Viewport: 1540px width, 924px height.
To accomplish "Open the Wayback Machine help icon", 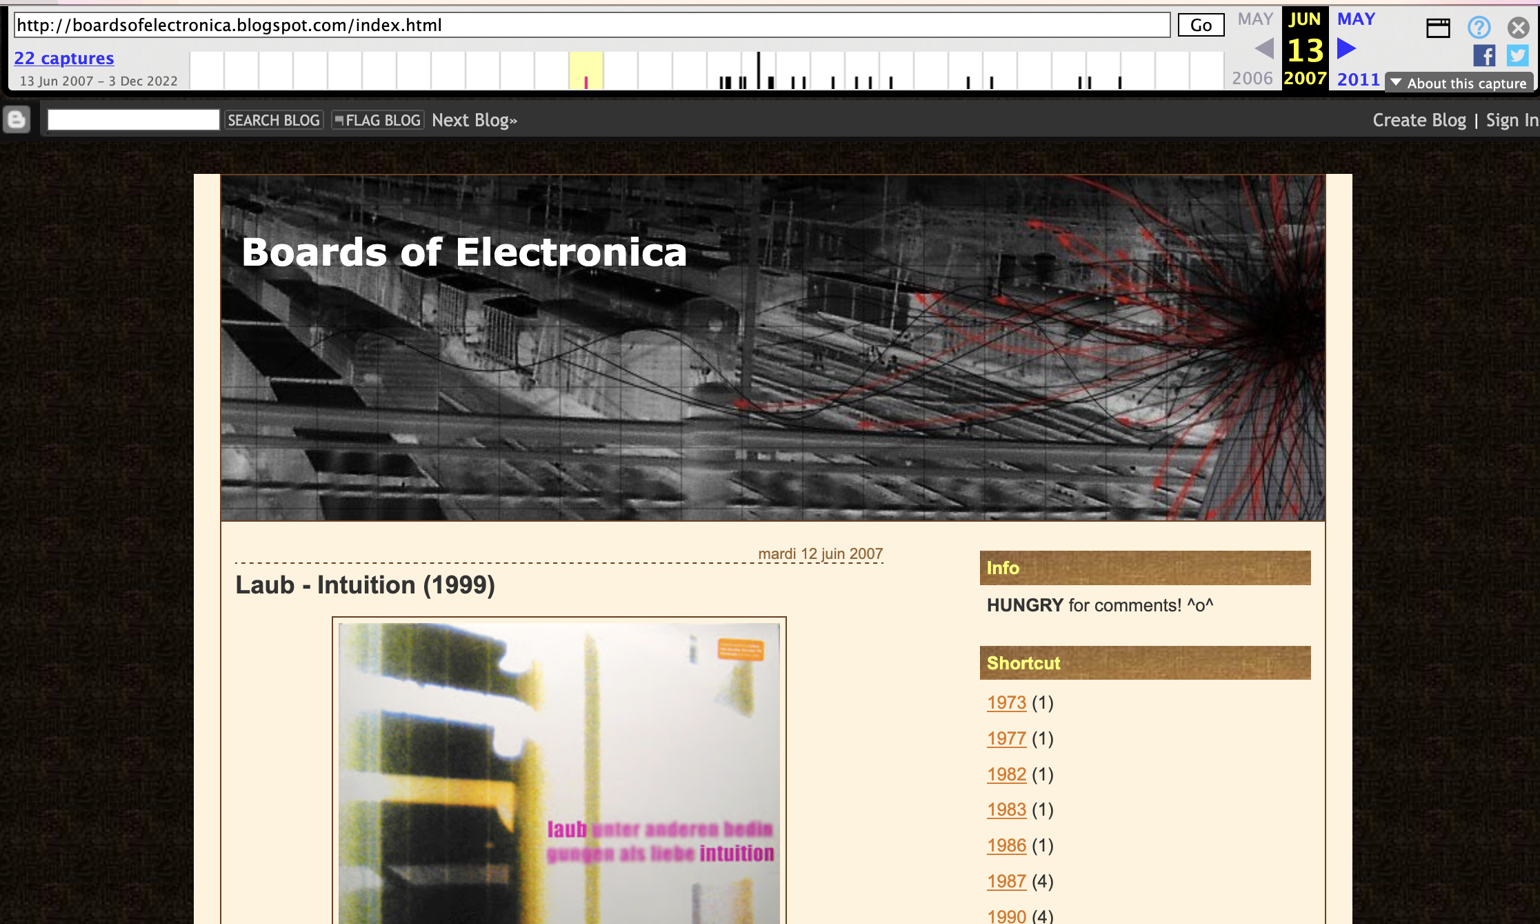I will pyautogui.click(x=1479, y=27).
